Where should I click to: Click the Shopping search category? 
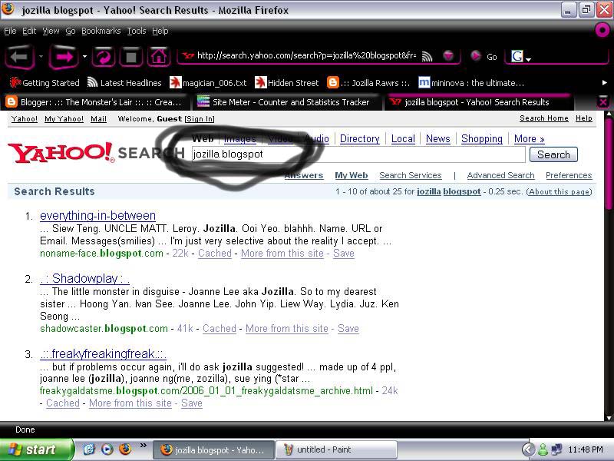coord(482,139)
